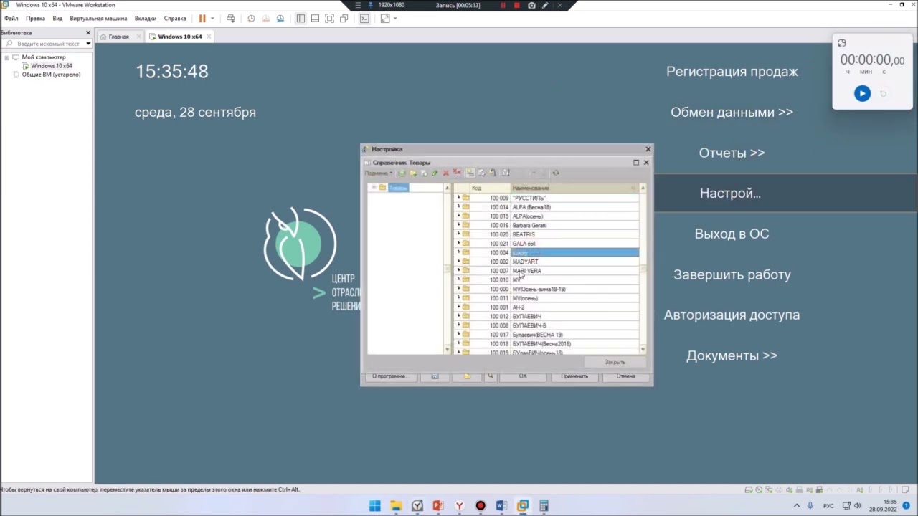Select Windows 10 x64 in library tree
918x516 pixels.
[x=52, y=66]
